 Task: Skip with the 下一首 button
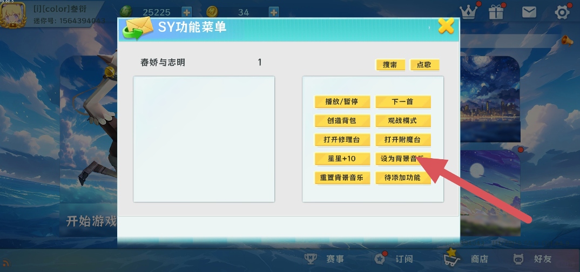coord(403,101)
